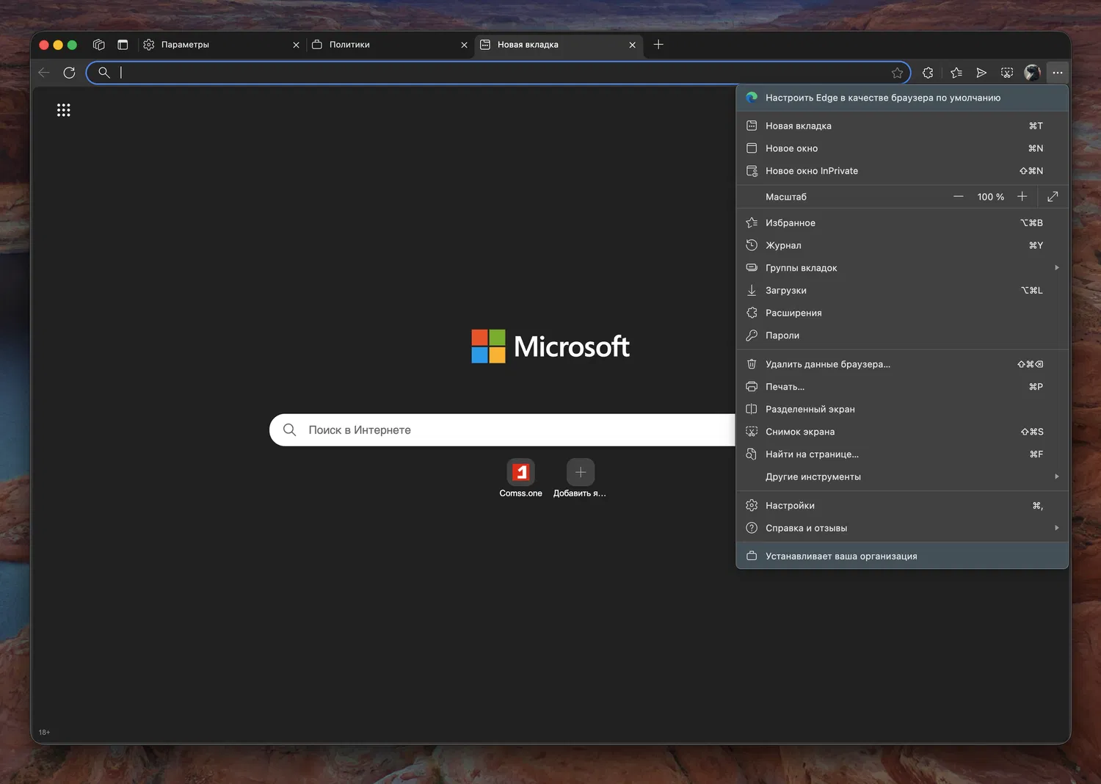Expand the Справка и отзывы submenu
This screenshot has height=784, width=1101.
(x=902, y=528)
